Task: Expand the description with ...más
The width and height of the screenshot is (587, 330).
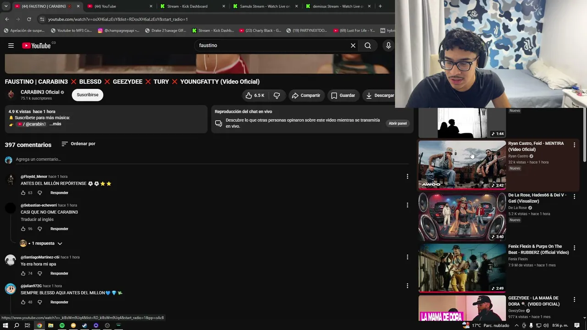Action: [x=55, y=124]
